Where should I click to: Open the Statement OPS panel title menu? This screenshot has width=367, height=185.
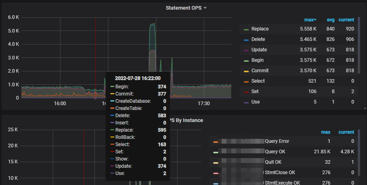tap(186, 8)
